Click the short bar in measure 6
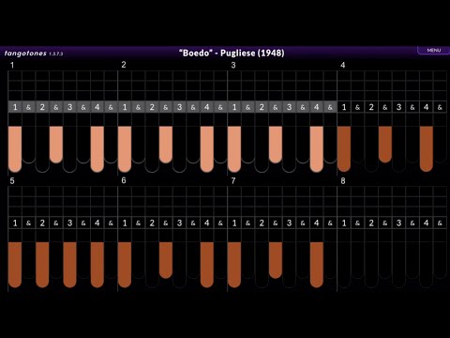Image resolution: width=450 pixels, height=338 pixels. pyautogui.click(x=166, y=260)
